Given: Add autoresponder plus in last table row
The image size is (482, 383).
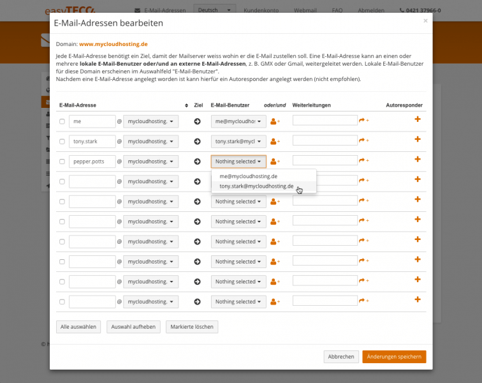Looking at the screenshot, I should click(418, 299).
